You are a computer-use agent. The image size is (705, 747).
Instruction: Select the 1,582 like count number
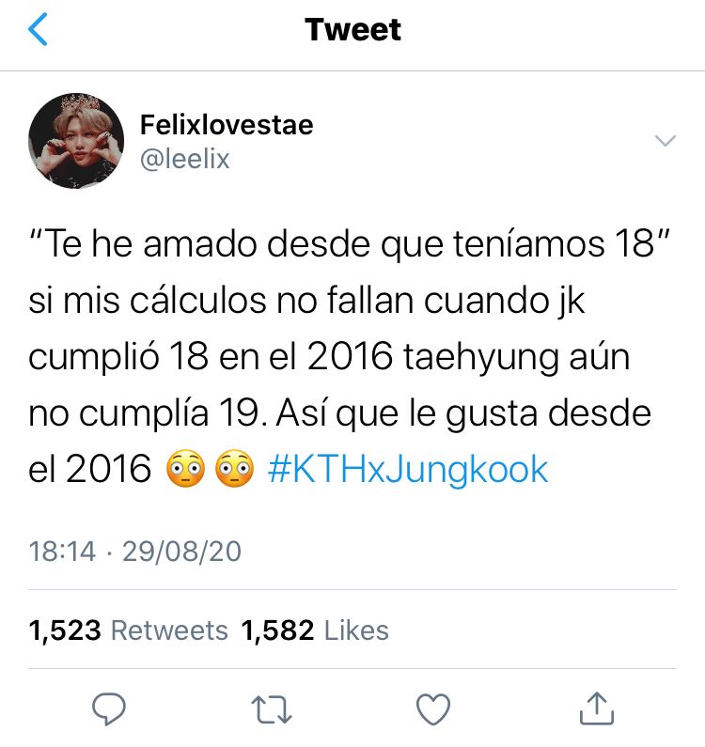pos(277,630)
